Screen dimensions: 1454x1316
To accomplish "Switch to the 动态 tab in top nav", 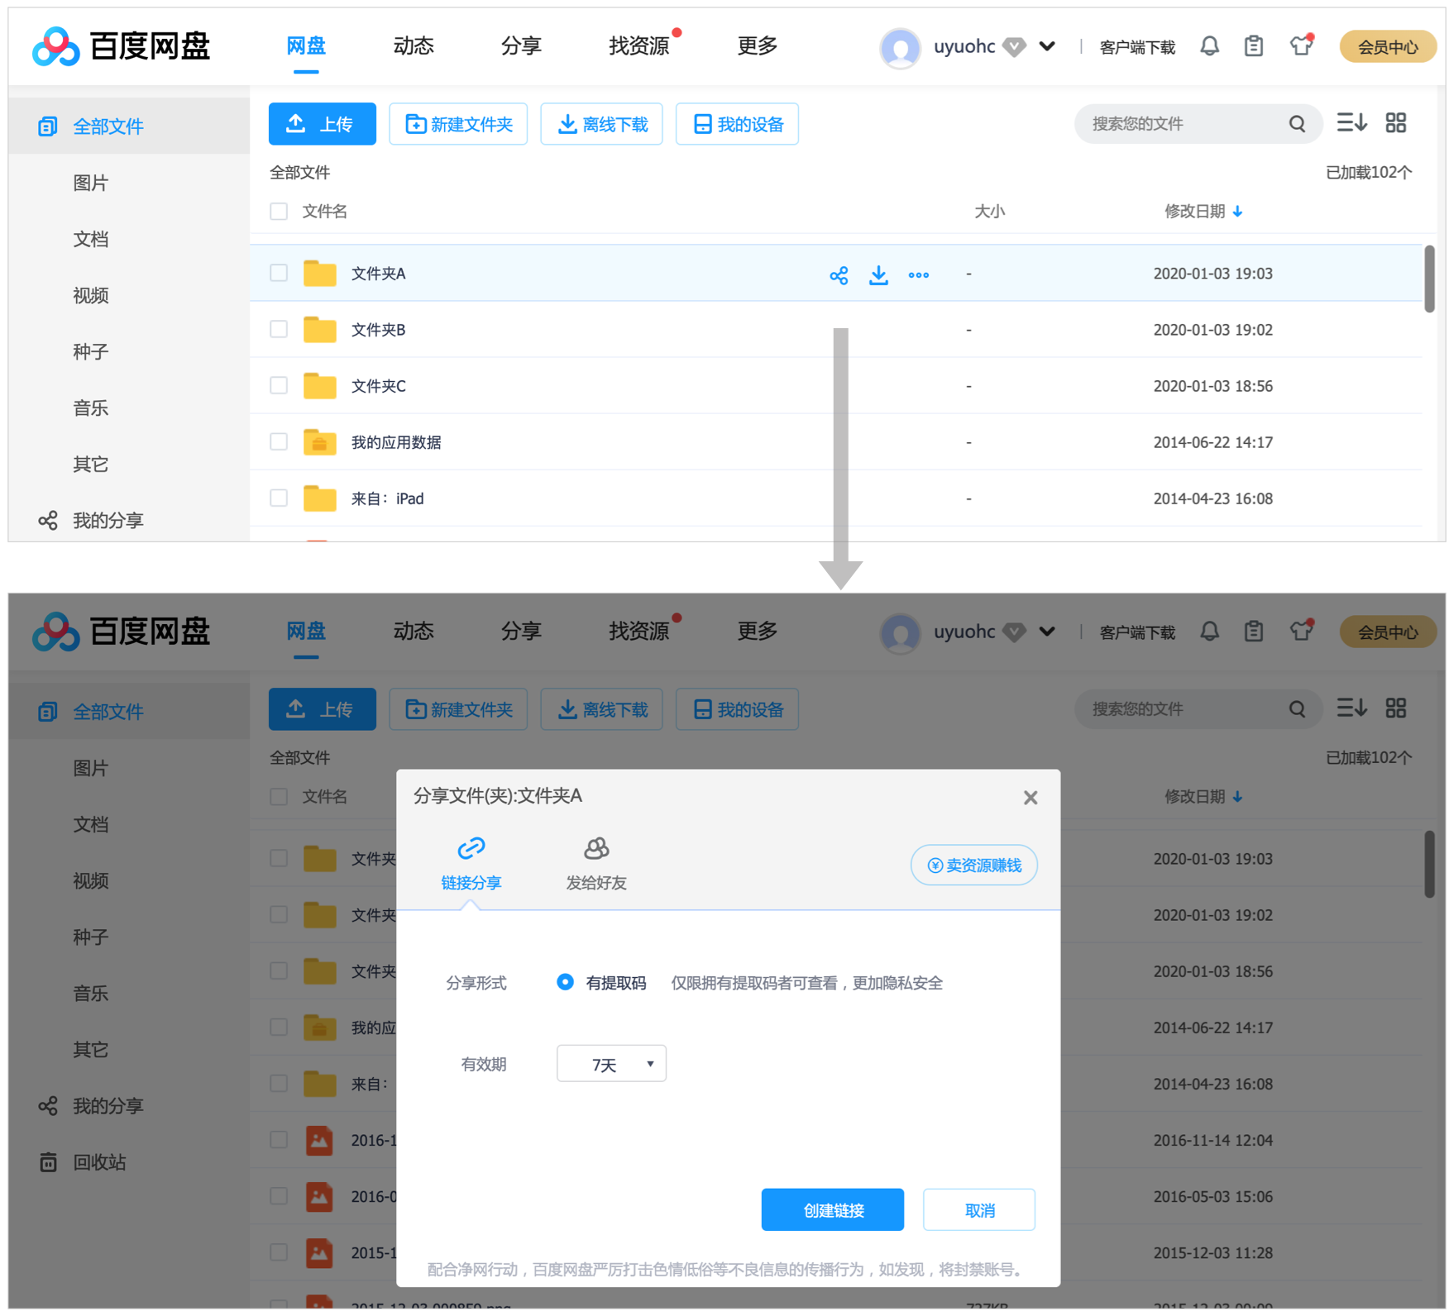I will click(x=414, y=46).
